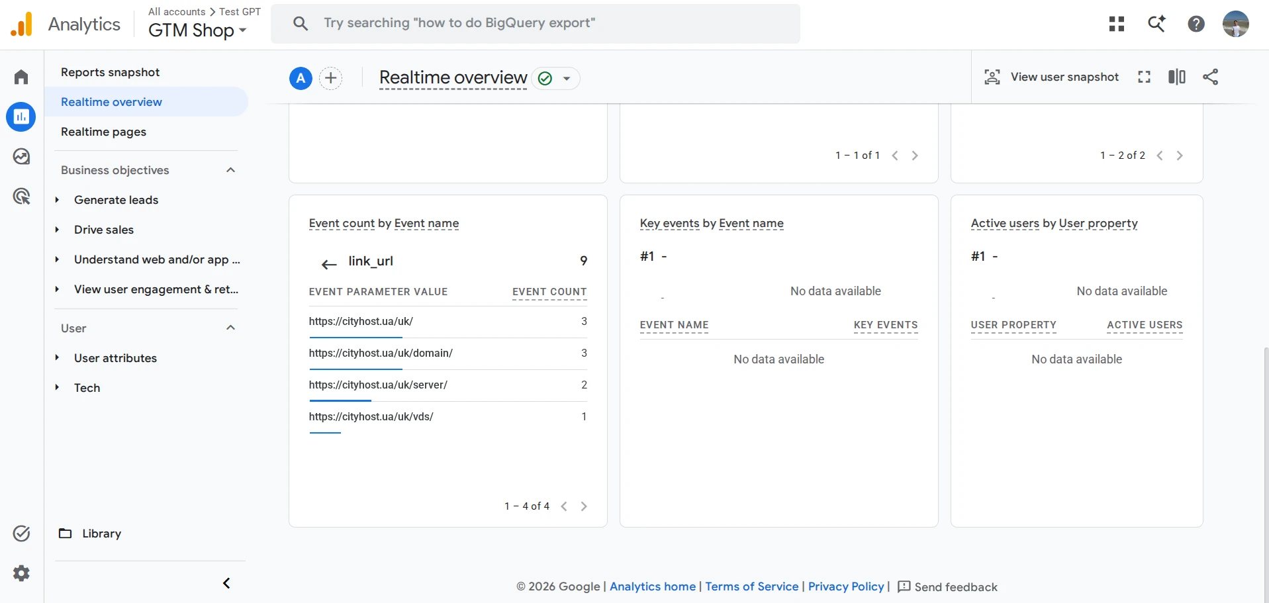Image resolution: width=1269 pixels, height=603 pixels.
Task: Open the compare view icon
Action: [1177, 77]
